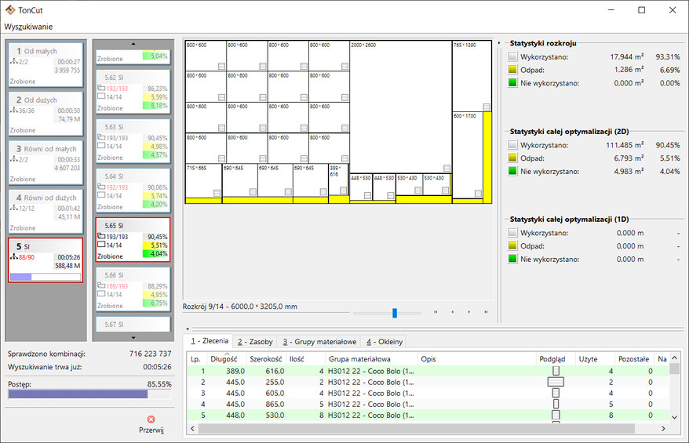Screen dimensions: 689x443
Task: Click the yellow Odpad swatch in Statystyki rozkroju
Action: tap(512, 70)
